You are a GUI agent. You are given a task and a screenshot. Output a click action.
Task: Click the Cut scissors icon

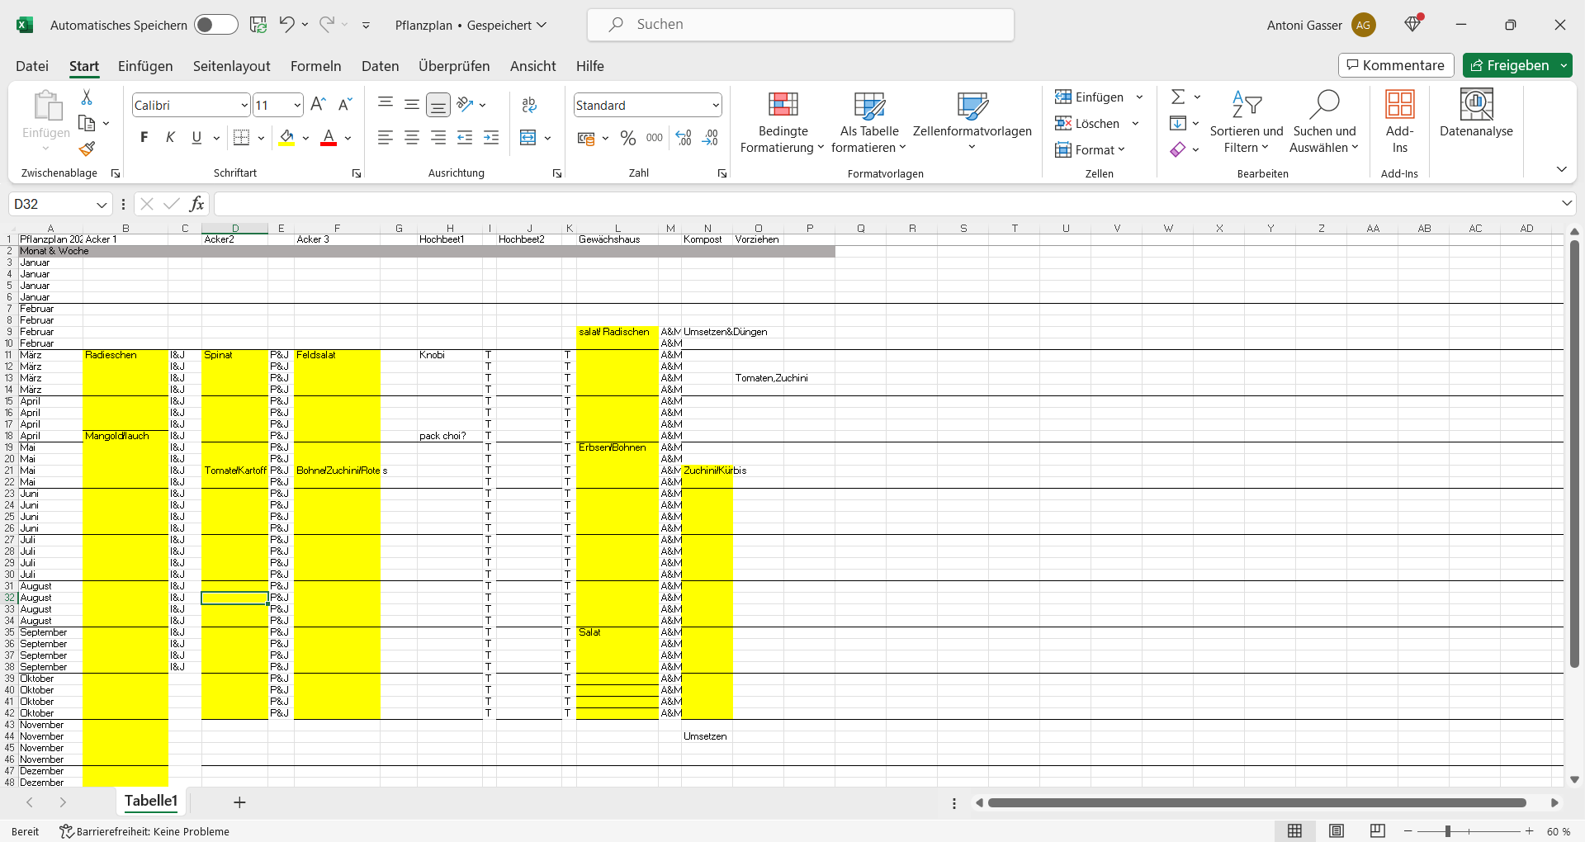[87, 97]
